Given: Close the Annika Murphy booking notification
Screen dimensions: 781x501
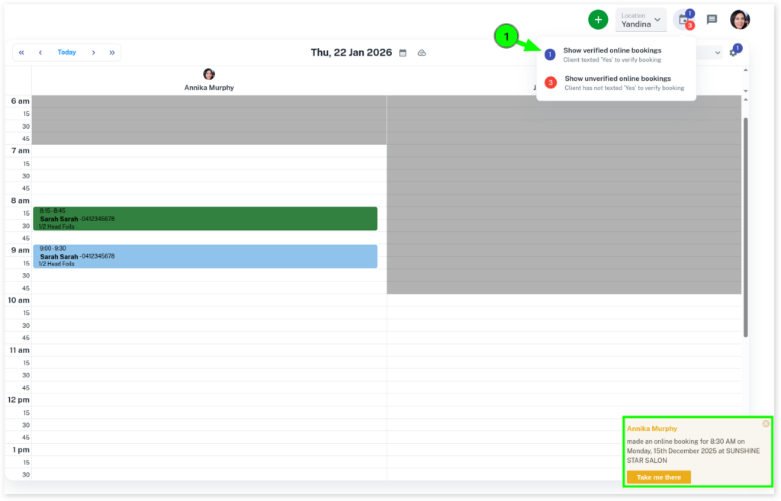Looking at the screenshot, I should pyautogui.click(x=766, y=424).
